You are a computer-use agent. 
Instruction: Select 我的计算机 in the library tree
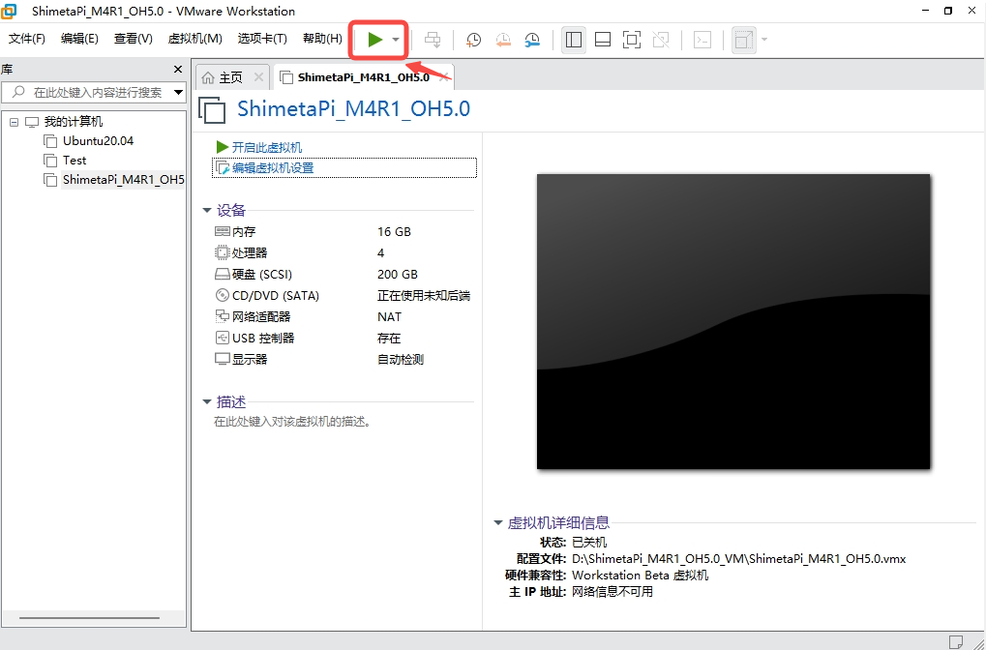coord(73,122)
